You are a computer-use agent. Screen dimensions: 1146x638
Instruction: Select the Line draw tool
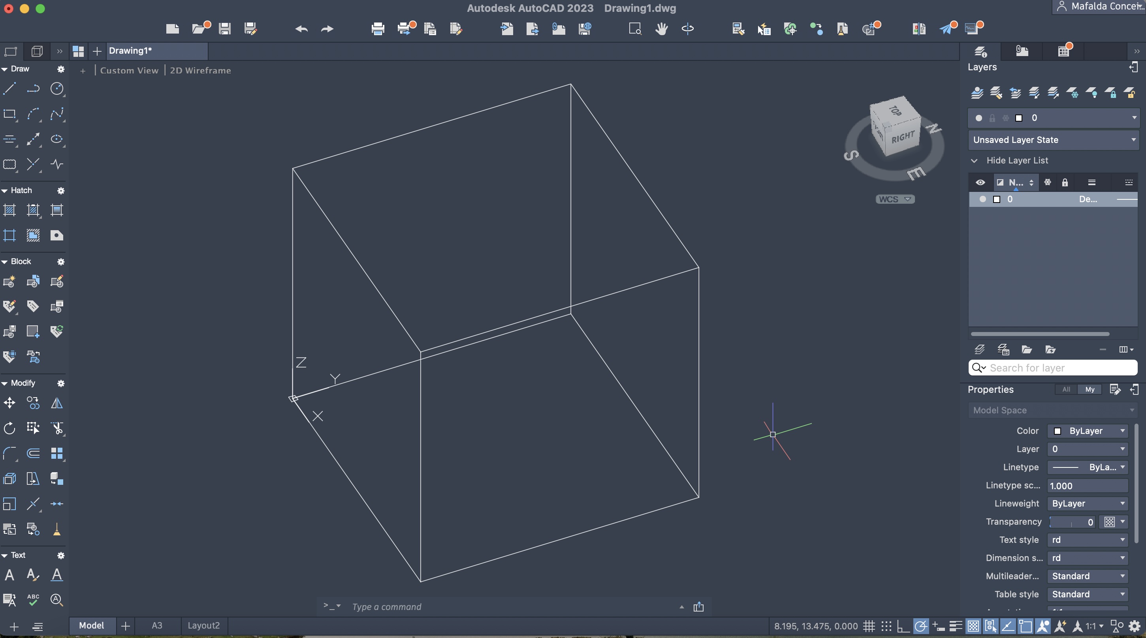tap(9, 88)
